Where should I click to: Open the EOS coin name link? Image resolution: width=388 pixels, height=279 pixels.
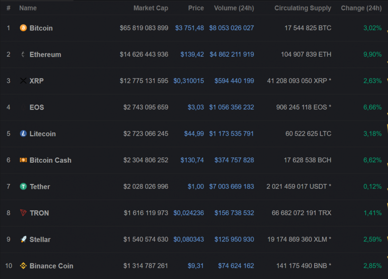click(x=36, y=107)
